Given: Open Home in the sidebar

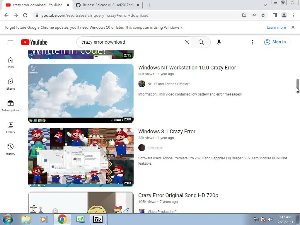Looking at the screenshot, I should tap(11, 63).
